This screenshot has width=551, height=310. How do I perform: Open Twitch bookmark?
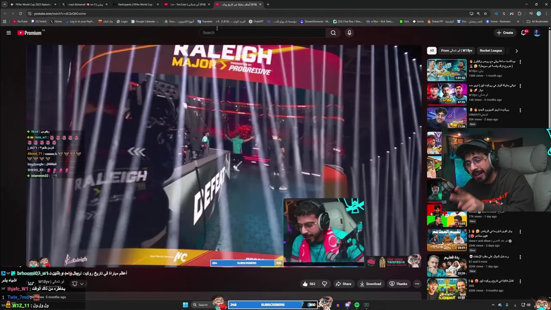tap(39, 22)
